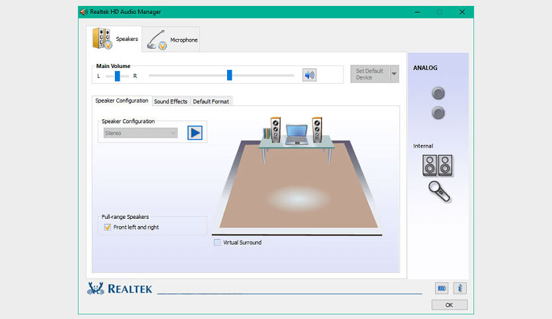Click the Set Default Device button

[x=370, y=74]
